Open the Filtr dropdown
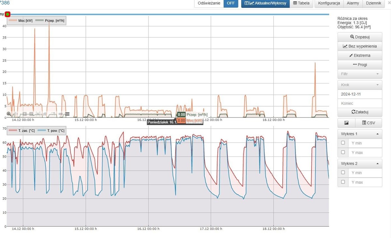This screenshot has height=238, width=391. [360, 74]
